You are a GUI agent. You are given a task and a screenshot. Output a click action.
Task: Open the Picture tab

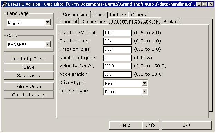click(x=118, y=15)
